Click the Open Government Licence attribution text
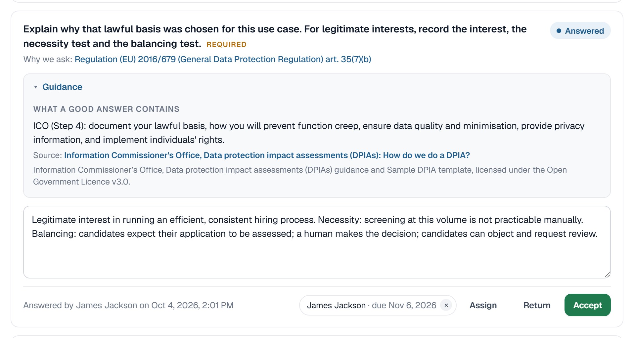Image resolution: width=634 pixels, height=338 pixels. 300,176
